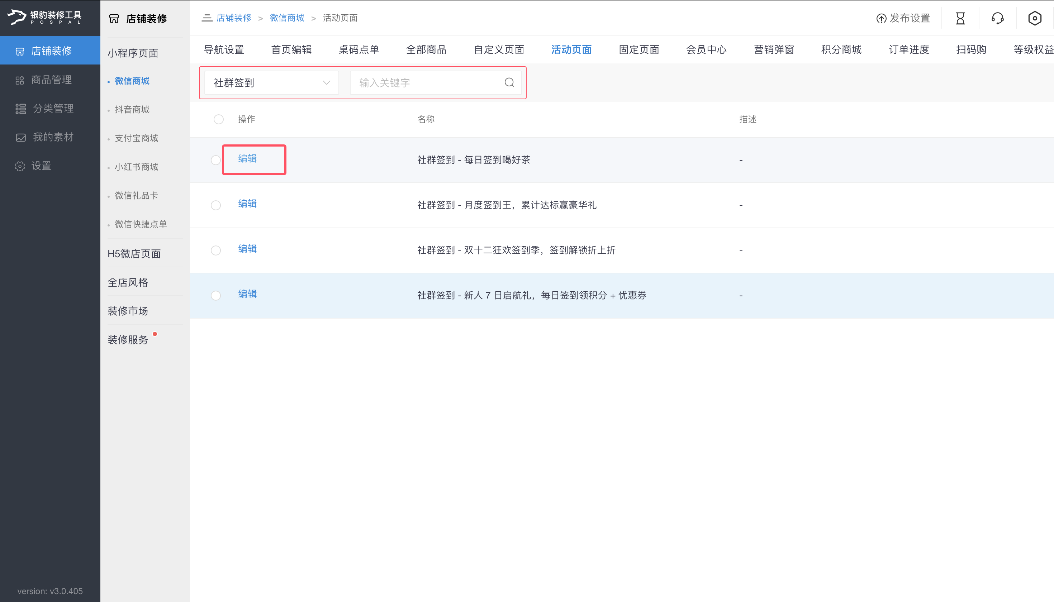This screenshot has height=602, width=1054.
Task: Switch to 自定义页面 tab
Action: pyautogui.click(x=499, y=49)
